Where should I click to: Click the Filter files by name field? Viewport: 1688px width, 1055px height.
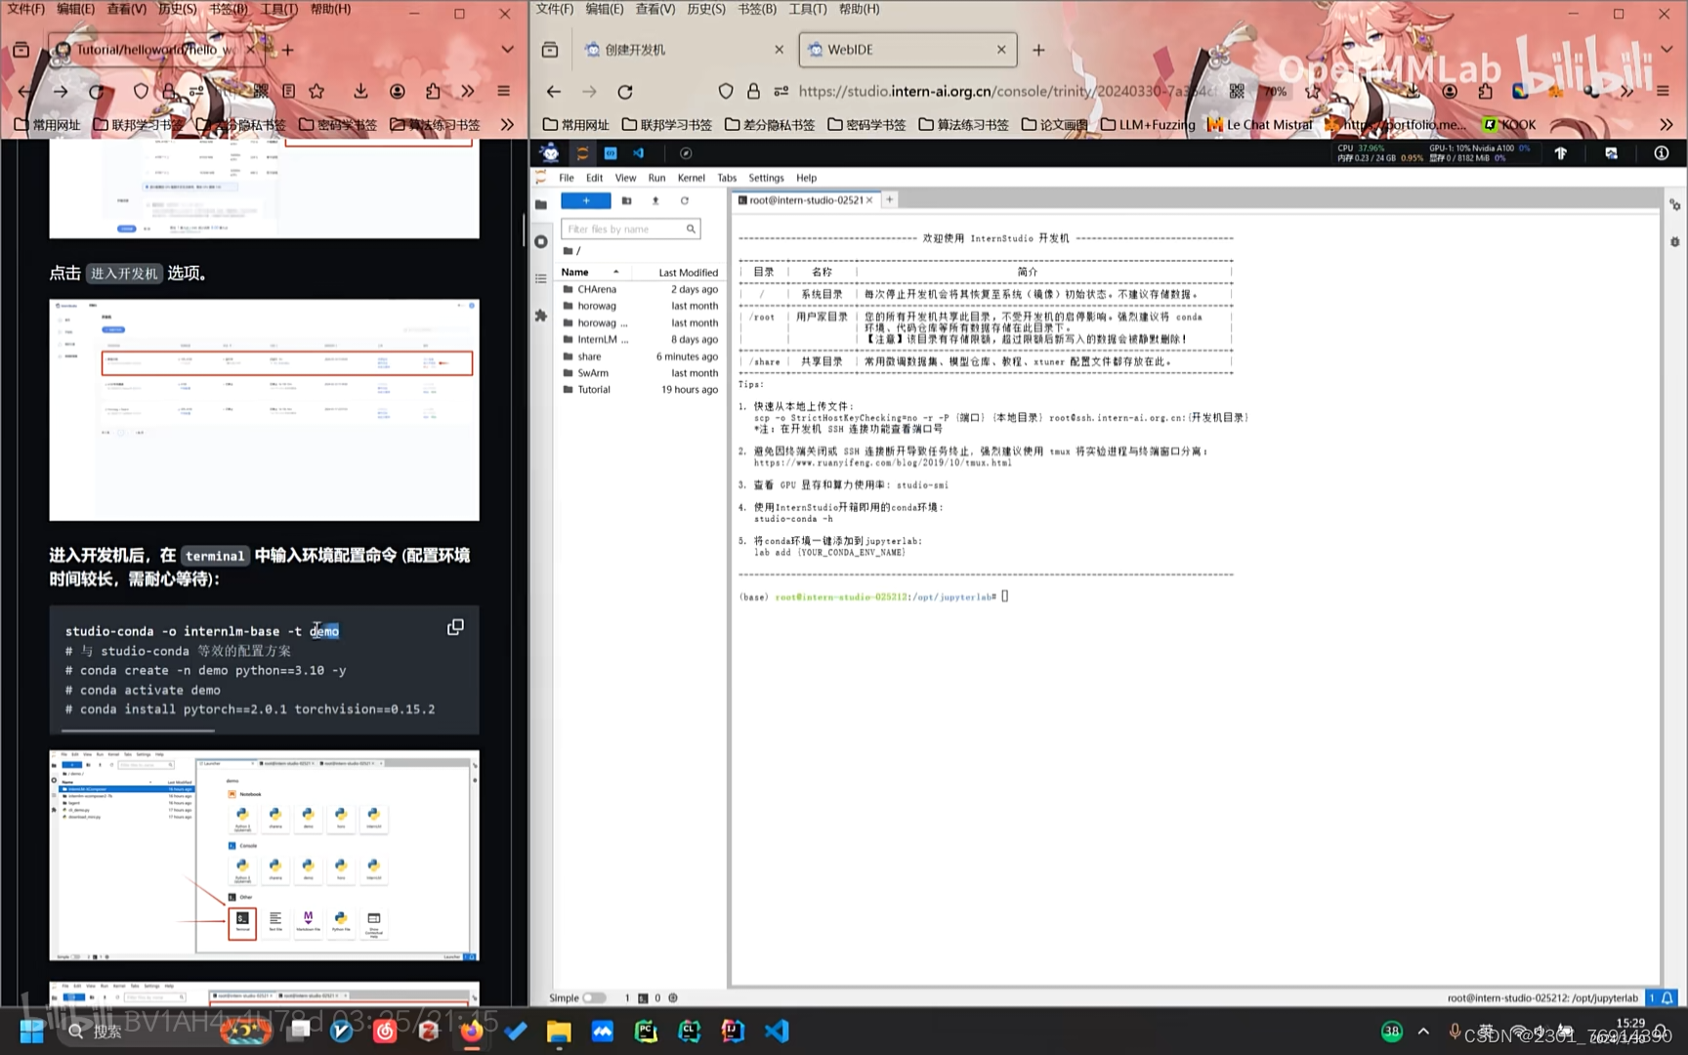coord(630,229)
